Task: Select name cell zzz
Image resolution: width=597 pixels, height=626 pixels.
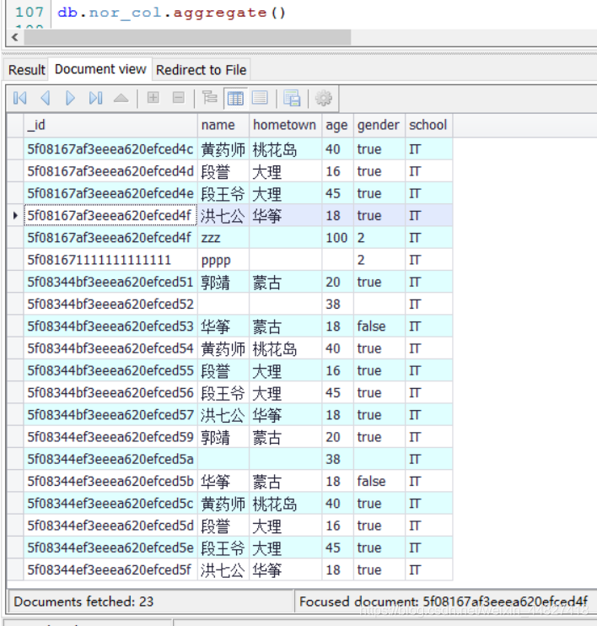Action: (x=223, y=238)
